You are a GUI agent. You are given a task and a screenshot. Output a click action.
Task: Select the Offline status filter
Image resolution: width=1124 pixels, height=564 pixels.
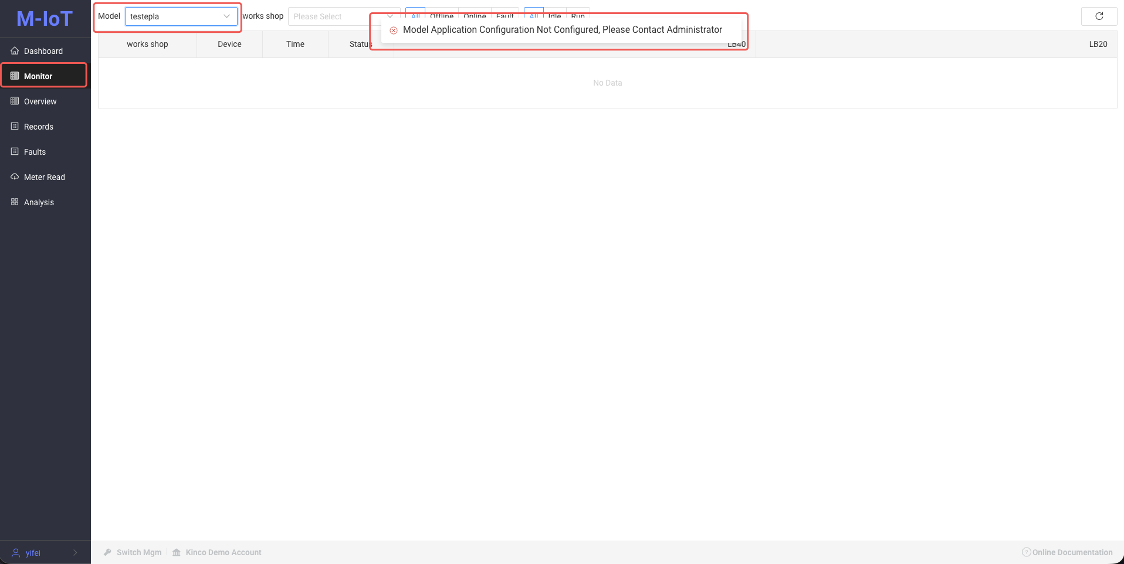441,14
